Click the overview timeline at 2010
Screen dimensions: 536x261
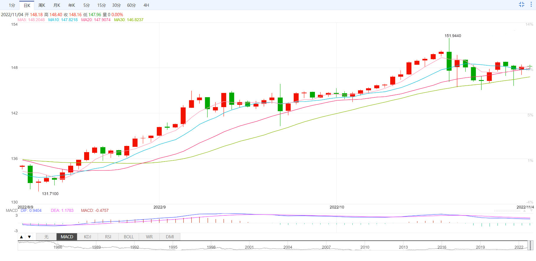tap(365, 247)
